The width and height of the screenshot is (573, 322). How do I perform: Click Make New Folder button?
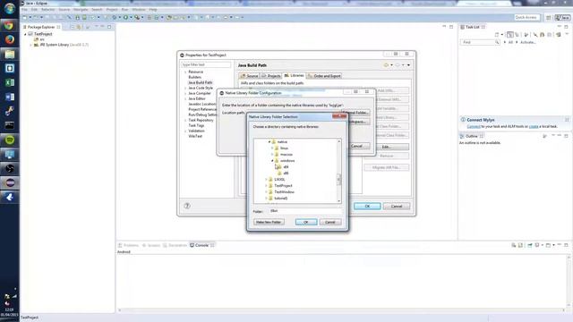point(269,222)
